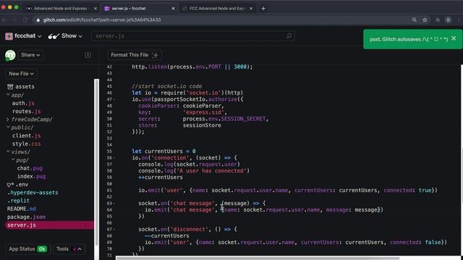Fold code at line 56

click(114, 157)
